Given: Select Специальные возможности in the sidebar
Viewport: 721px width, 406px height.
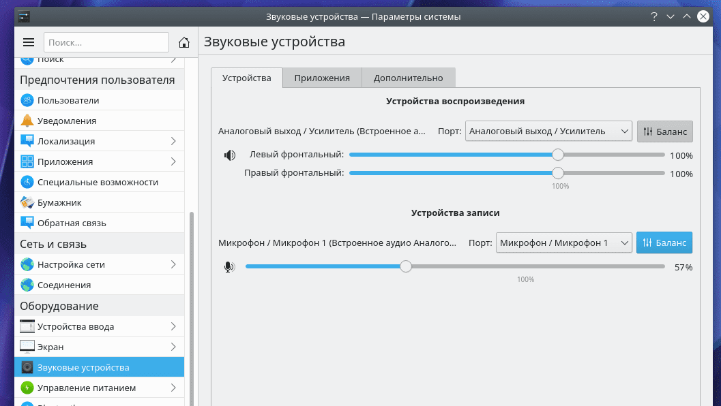Looking at the screenshot, I should (x=98, y=182).
